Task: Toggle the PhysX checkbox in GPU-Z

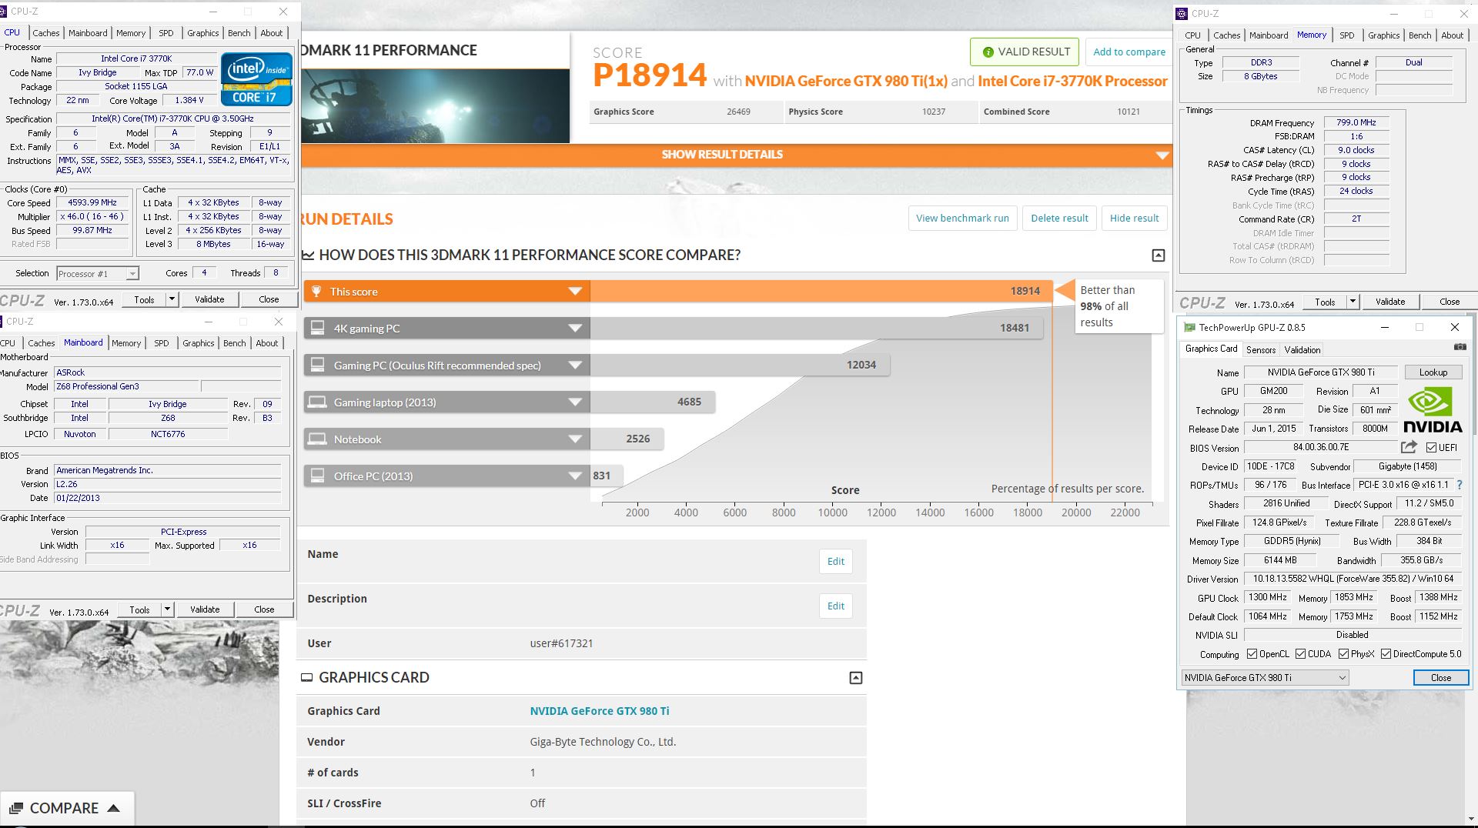Action: (1343, 654)
